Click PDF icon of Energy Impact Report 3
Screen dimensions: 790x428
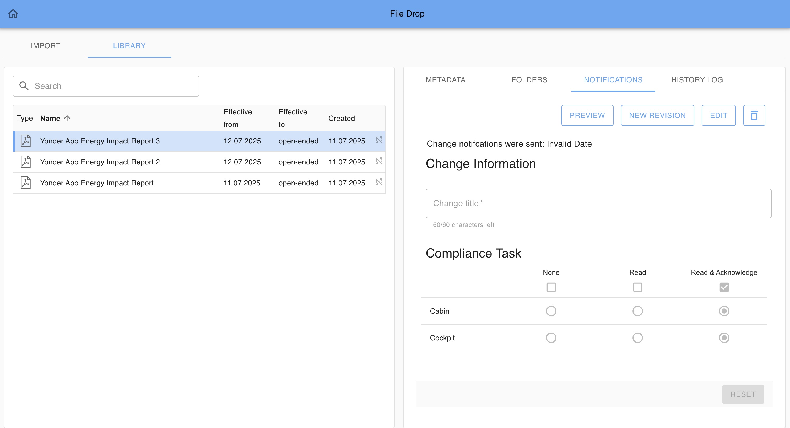coord(25,141)
